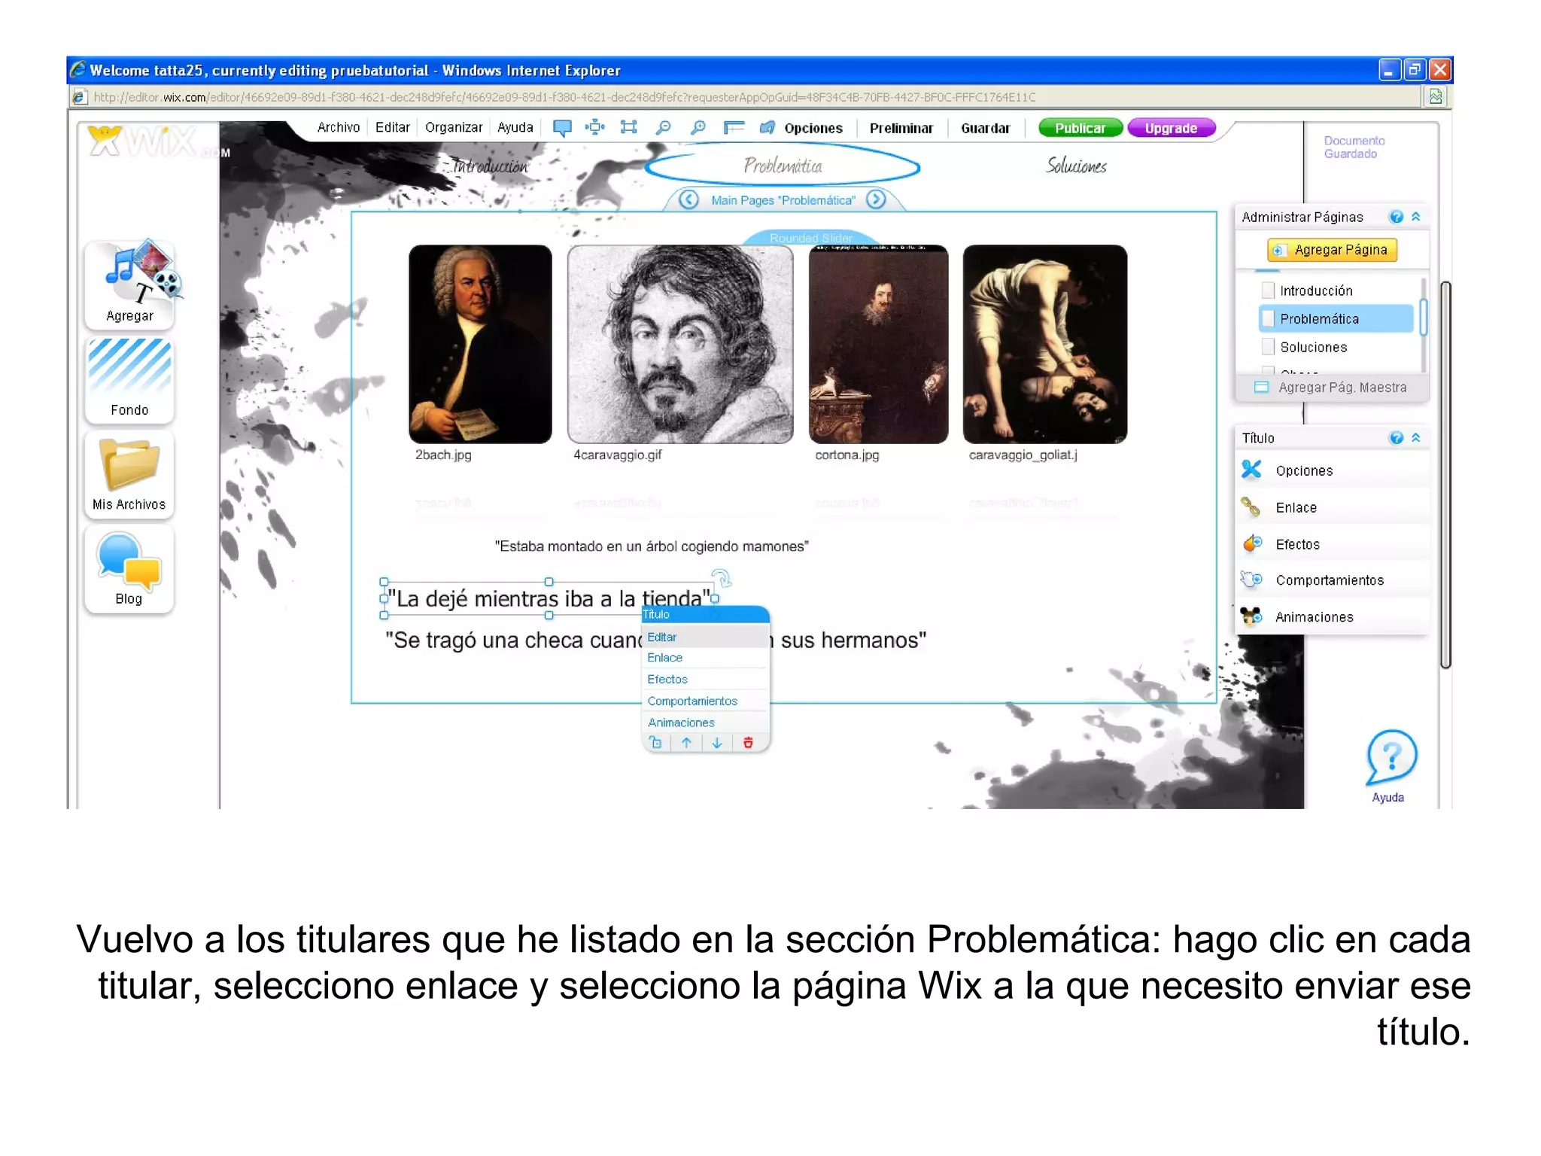The height and width of the screenshot is (1156, 1541).
Task: Open the Archivo menu
Action: (x=339, y=127)
